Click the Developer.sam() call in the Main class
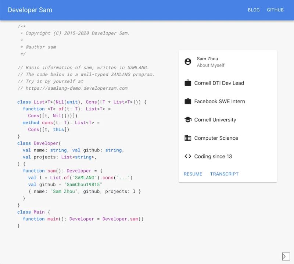294x264 pixels. [122, 219]
